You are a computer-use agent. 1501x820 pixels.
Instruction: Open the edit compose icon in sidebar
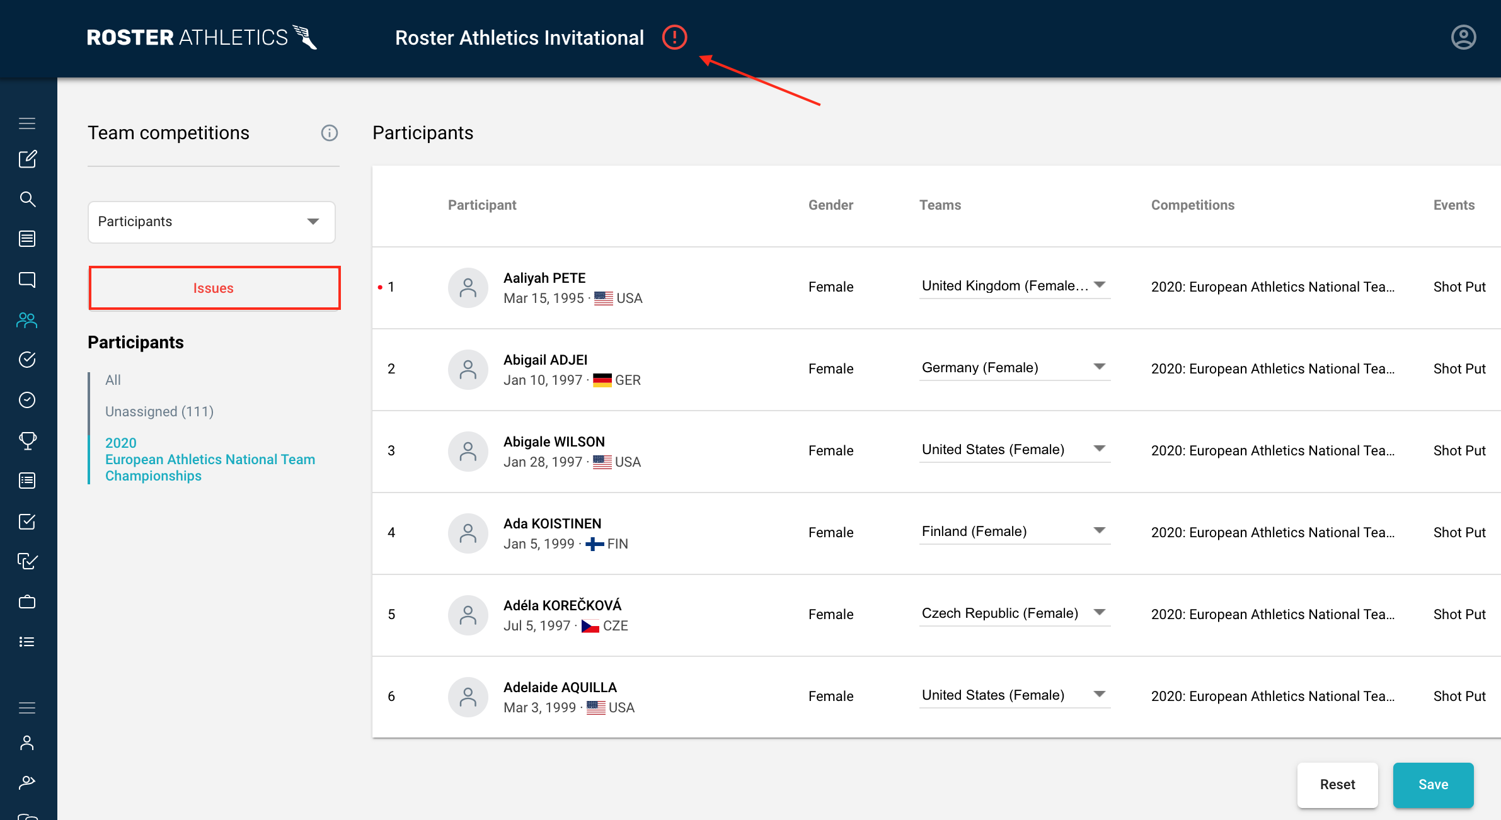[28, 159]
